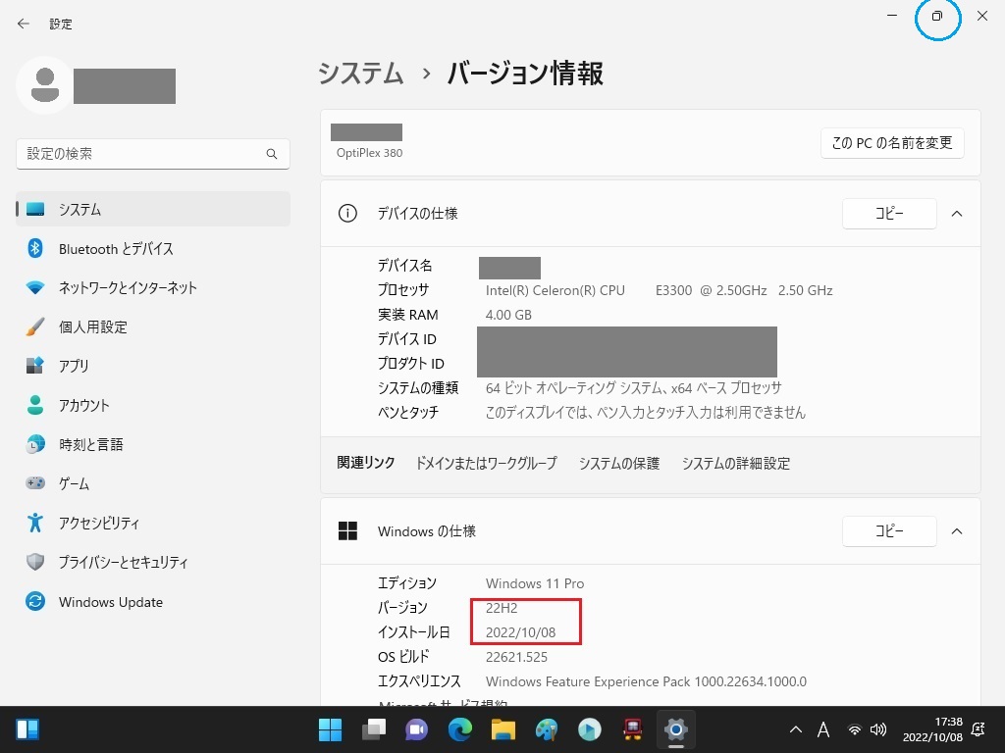Show hidden system tray icons
This screenshot has height=753, width=1005.
point(795,729)
